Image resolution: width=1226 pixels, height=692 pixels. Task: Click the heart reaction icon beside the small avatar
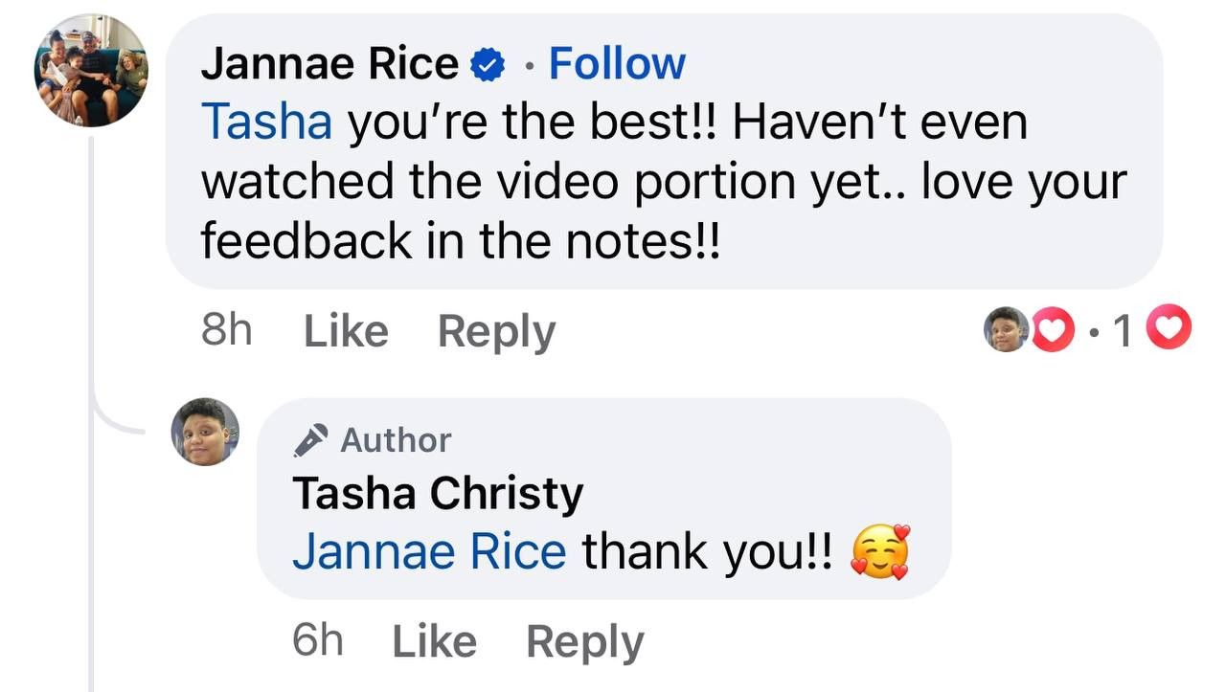click(x=1051, y=330)
